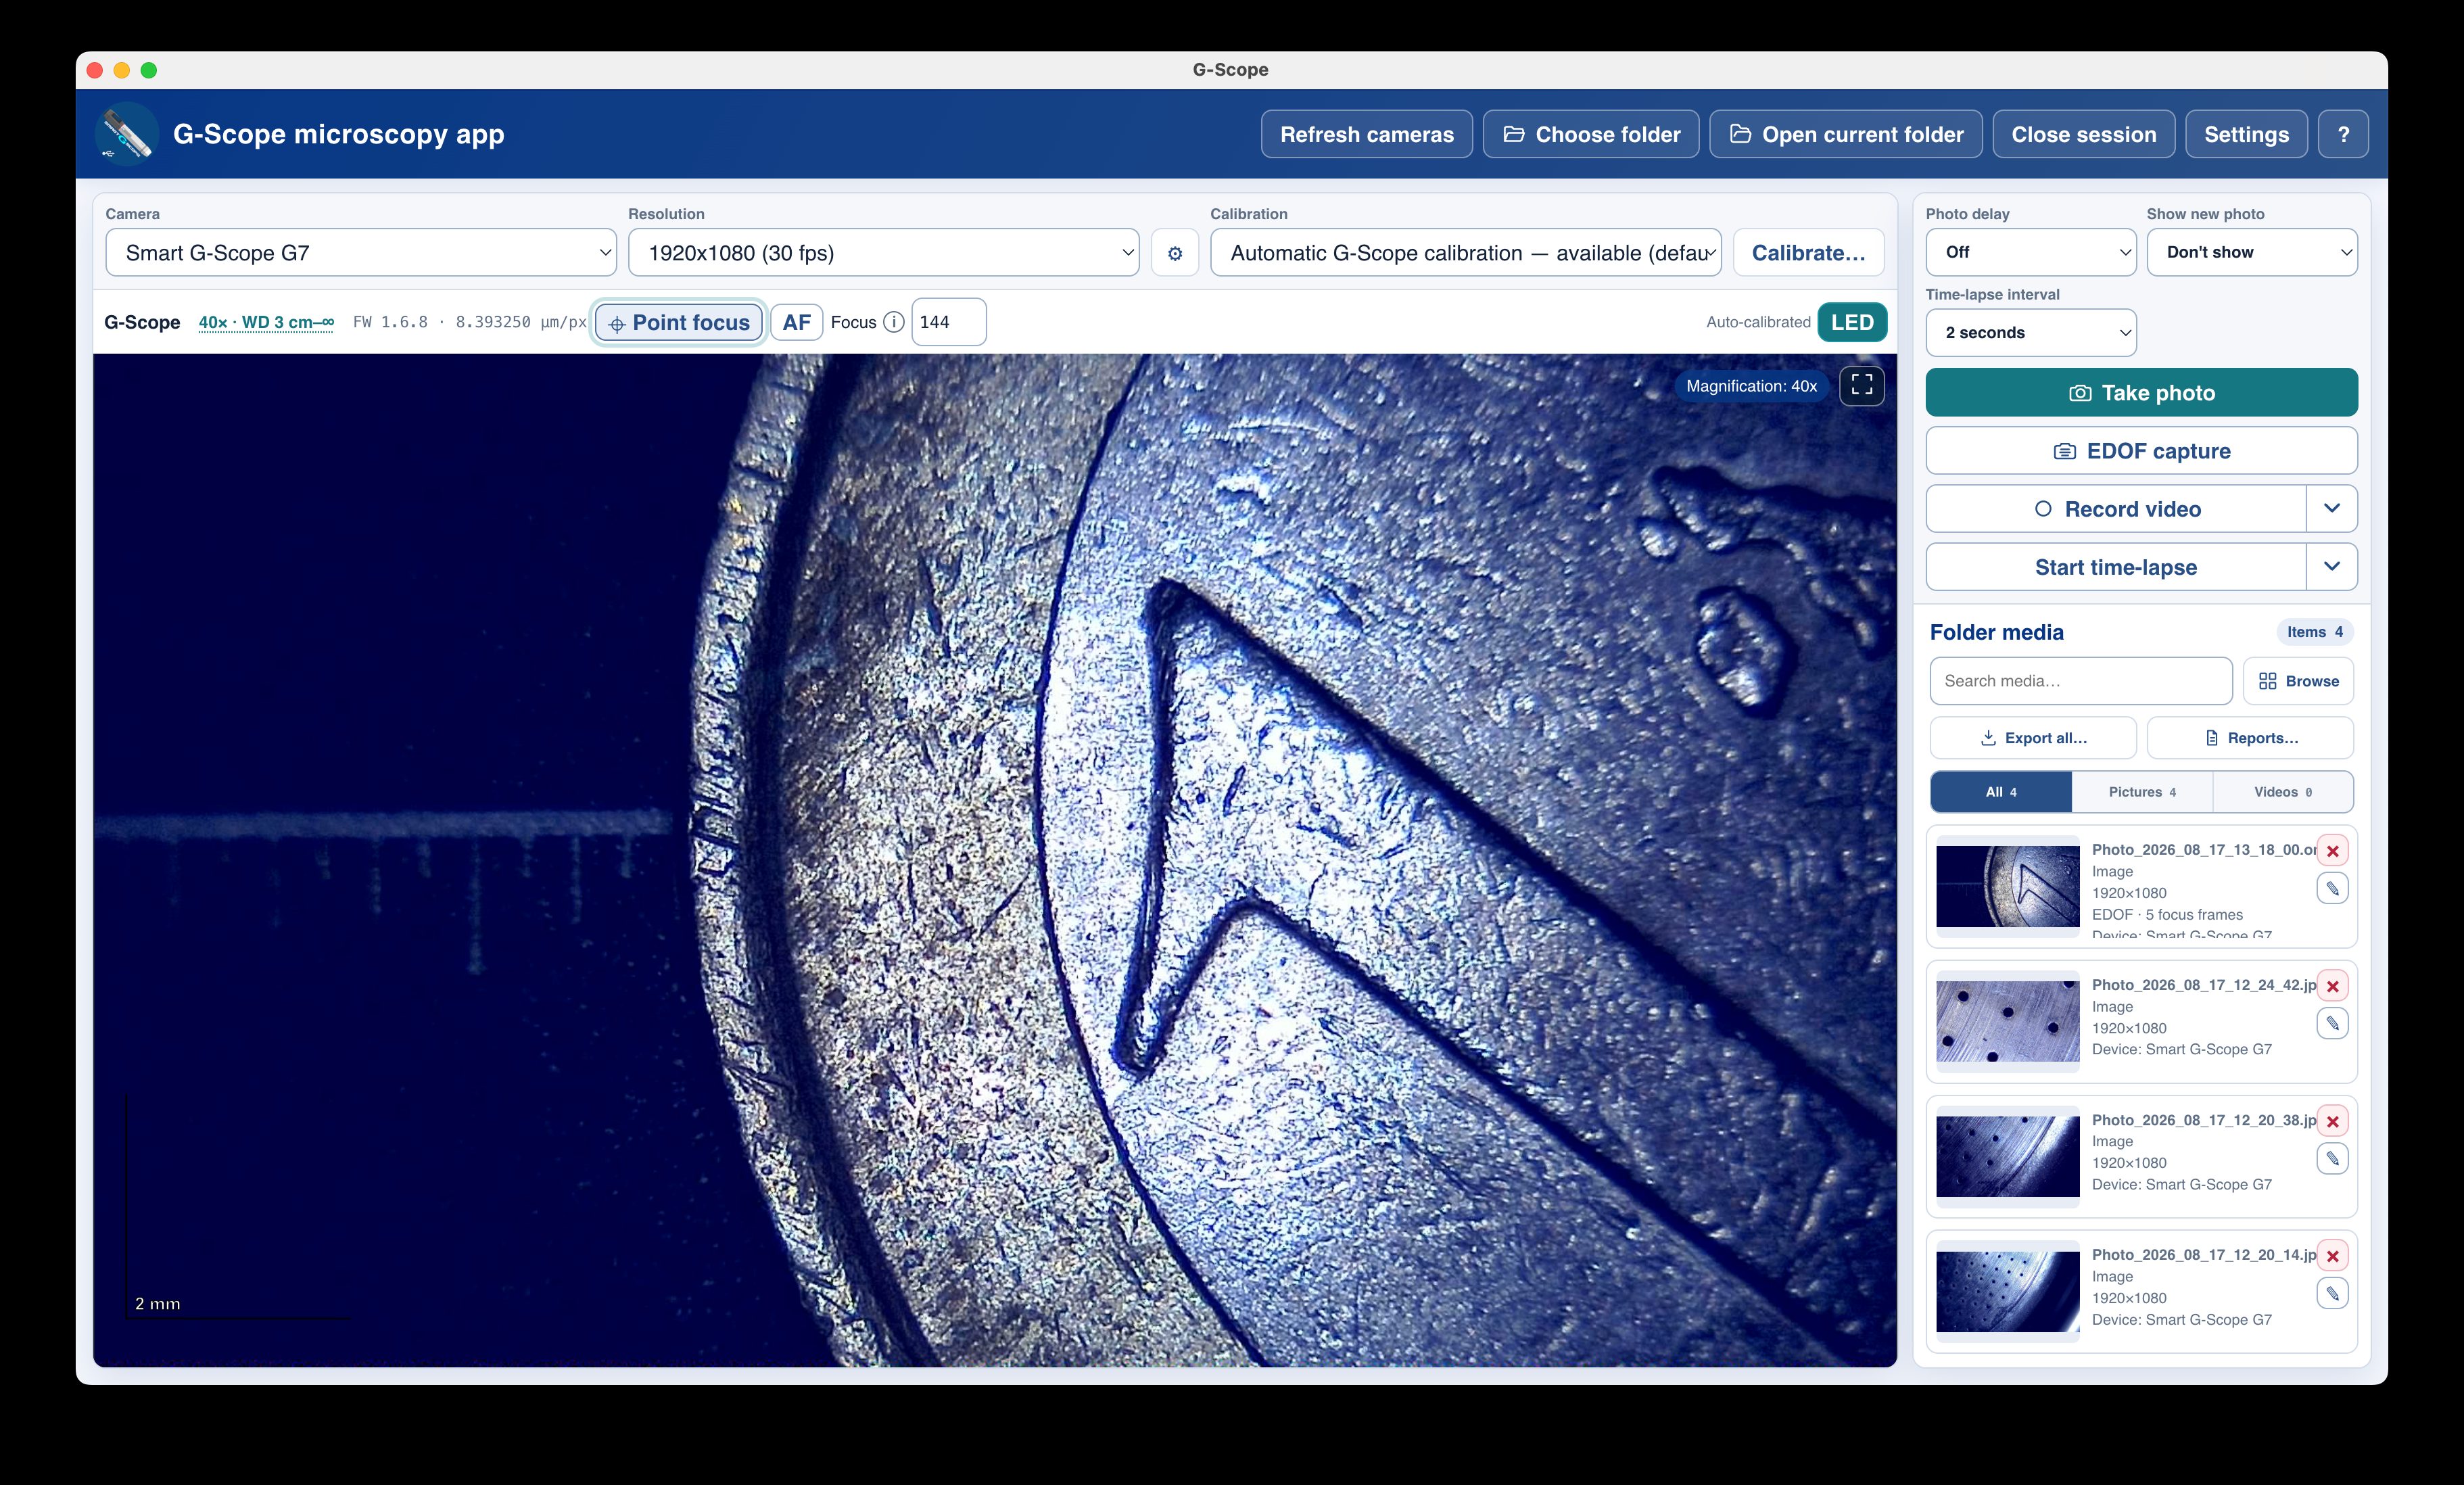Open the Resolution dropdown 1920x1080
Viewport: 2464px width, 1485px height.
pos(884,253)
